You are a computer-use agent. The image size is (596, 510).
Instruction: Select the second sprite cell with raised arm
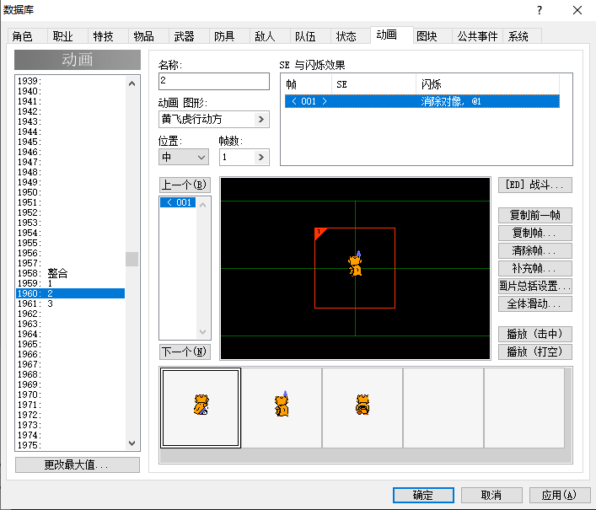point(282,408)
